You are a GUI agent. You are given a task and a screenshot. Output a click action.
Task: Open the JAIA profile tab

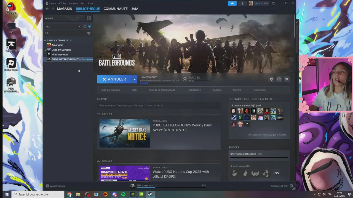135,9
